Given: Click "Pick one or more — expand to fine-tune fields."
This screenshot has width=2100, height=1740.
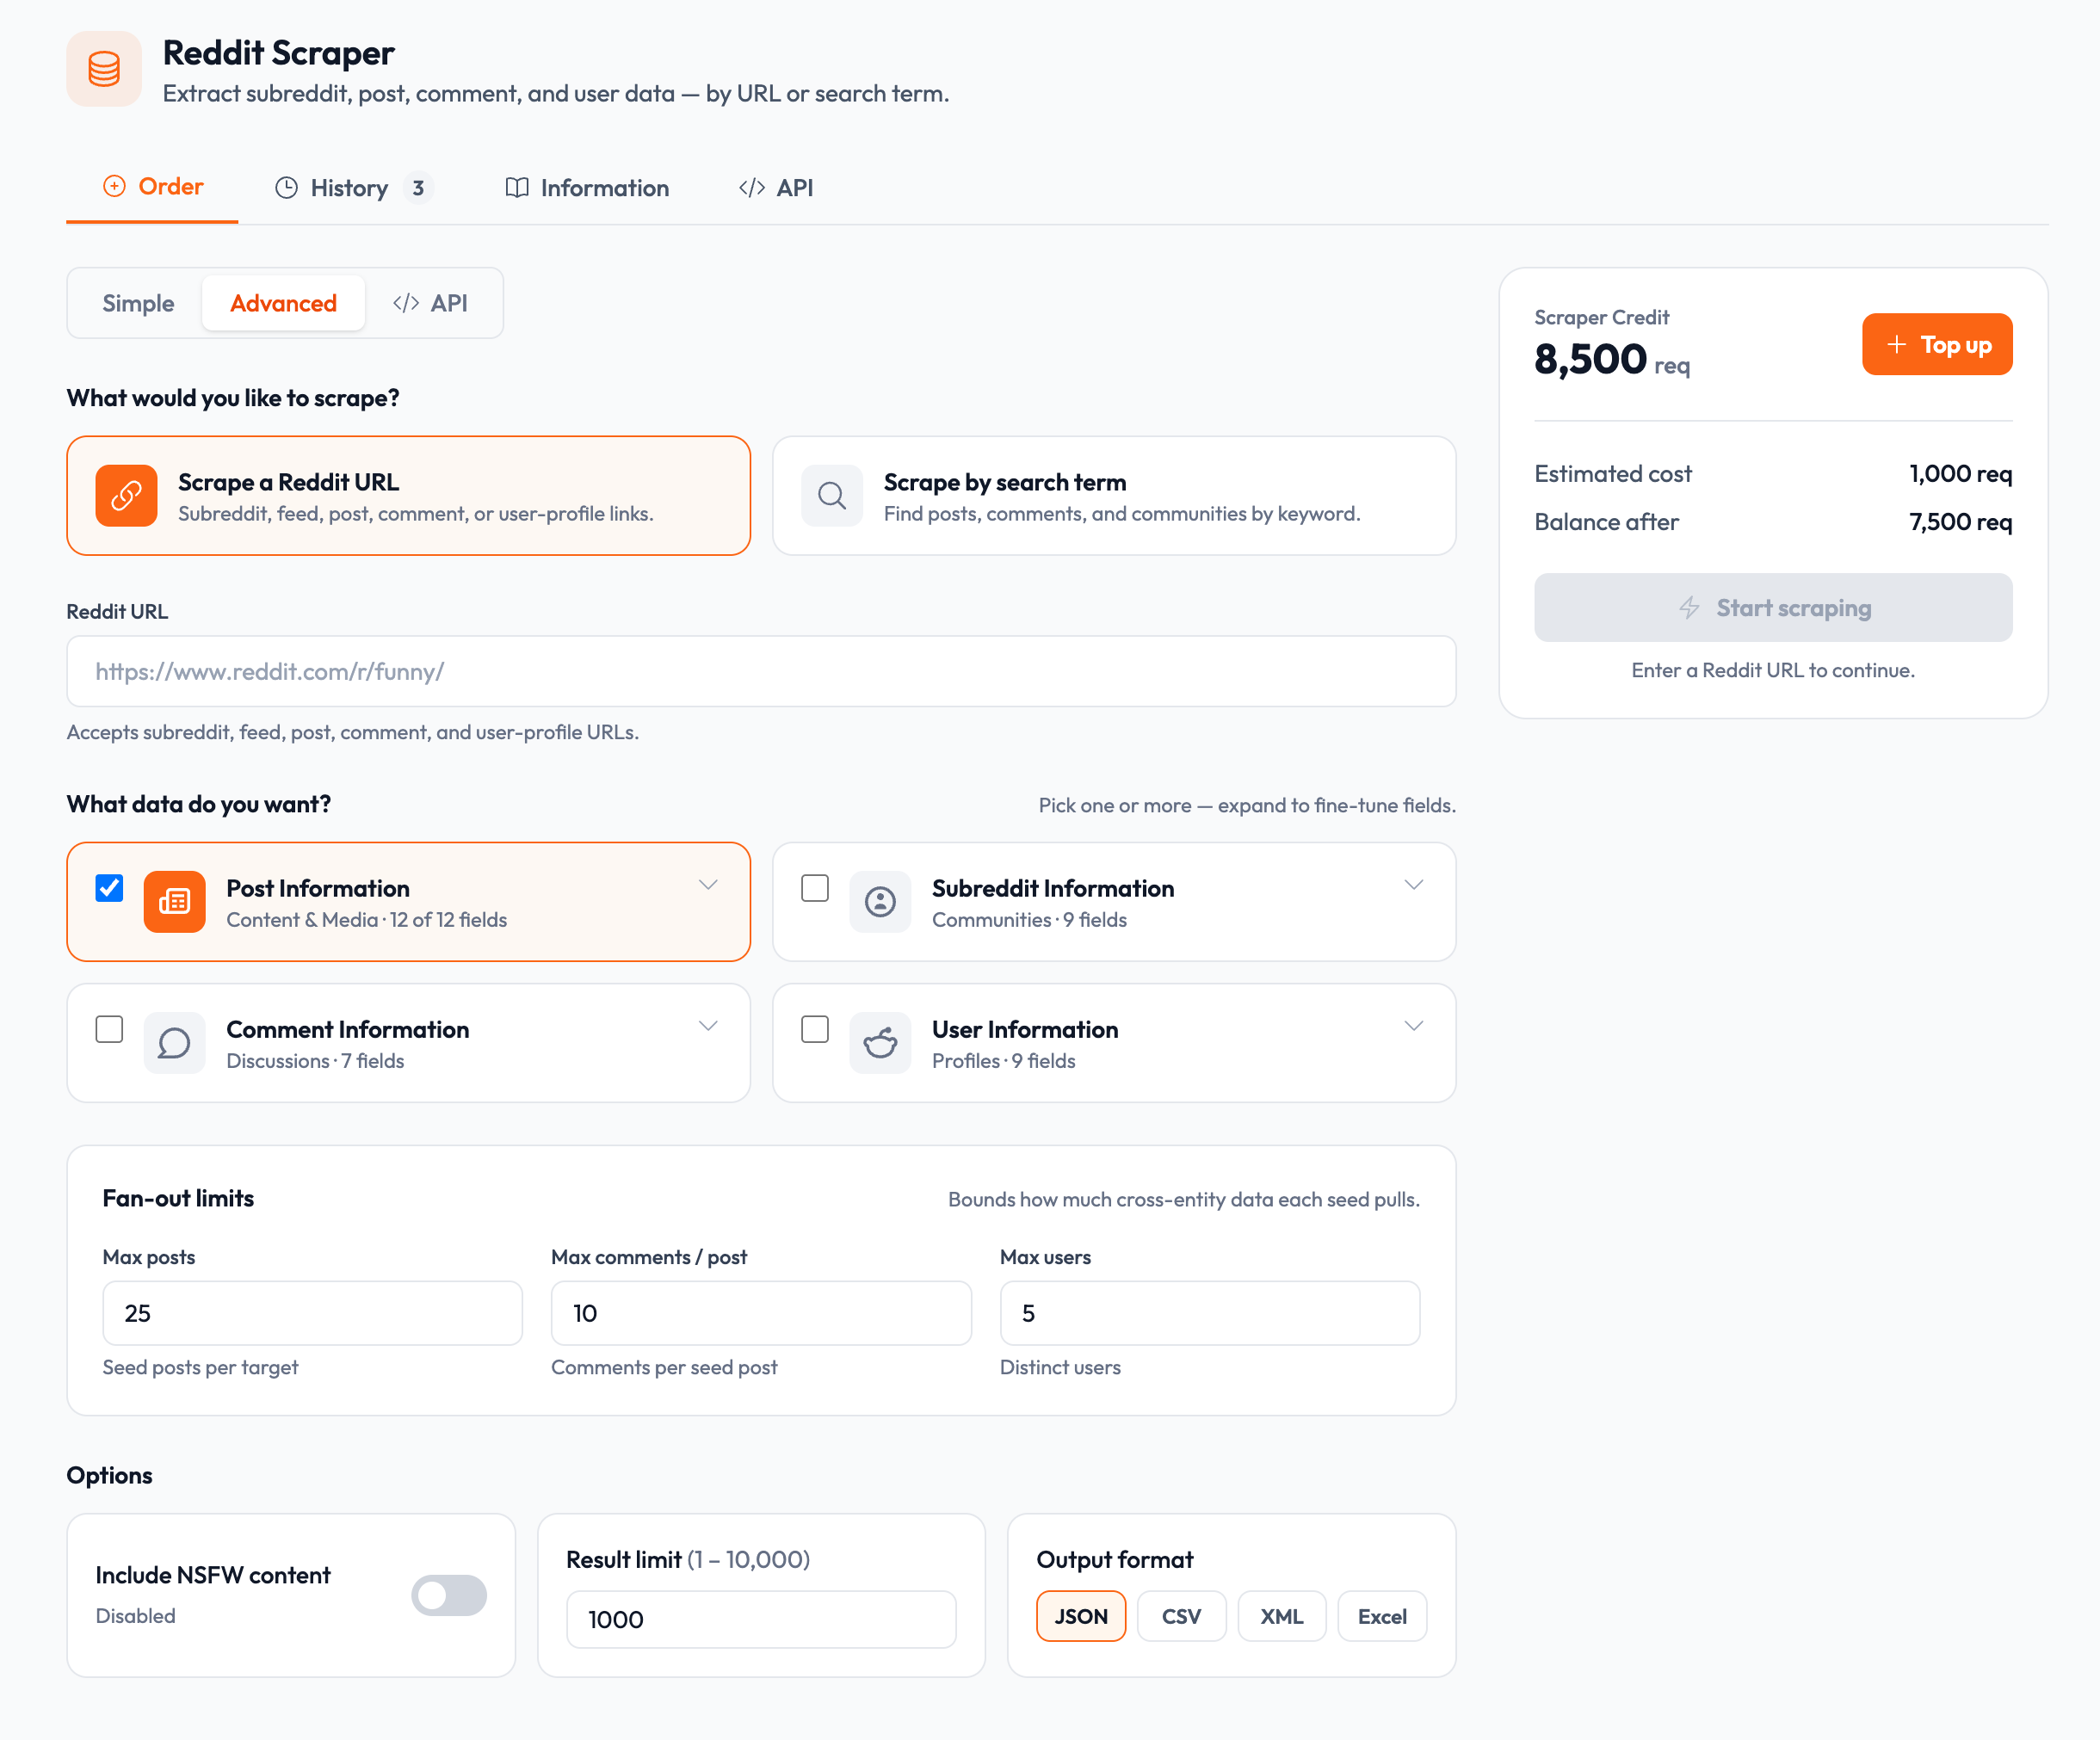Looking at the screenshot, I should (1248, 806).
